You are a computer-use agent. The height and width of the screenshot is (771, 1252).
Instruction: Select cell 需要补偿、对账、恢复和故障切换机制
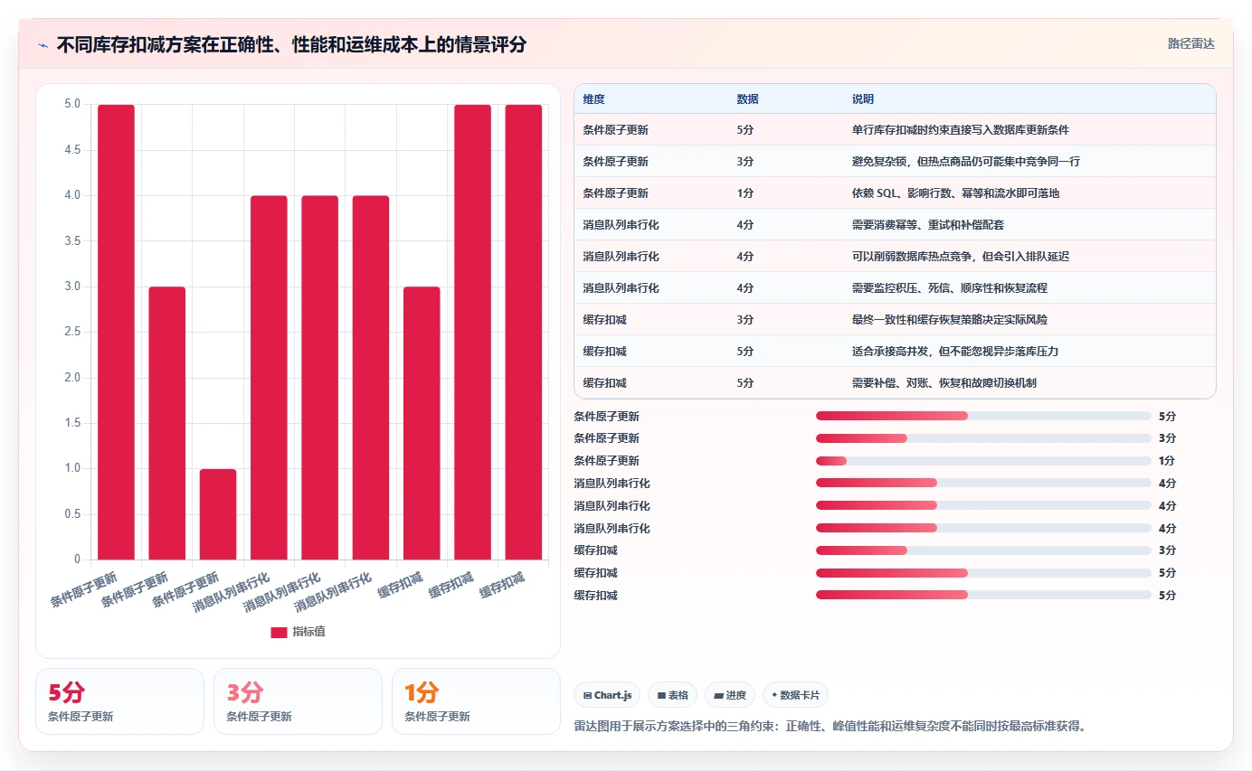(944, 383)
